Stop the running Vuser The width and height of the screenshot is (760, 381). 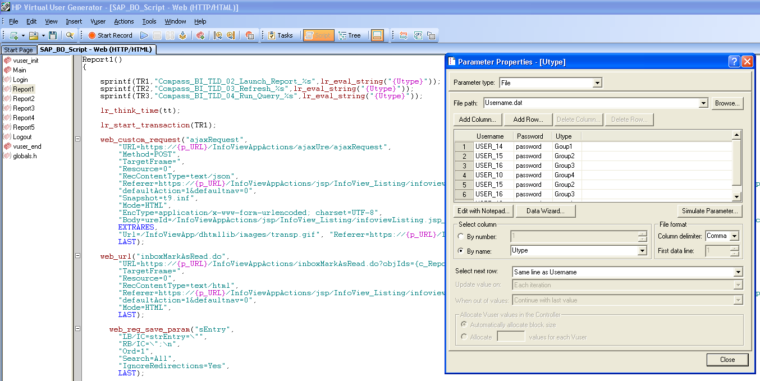tap(158, 35)
